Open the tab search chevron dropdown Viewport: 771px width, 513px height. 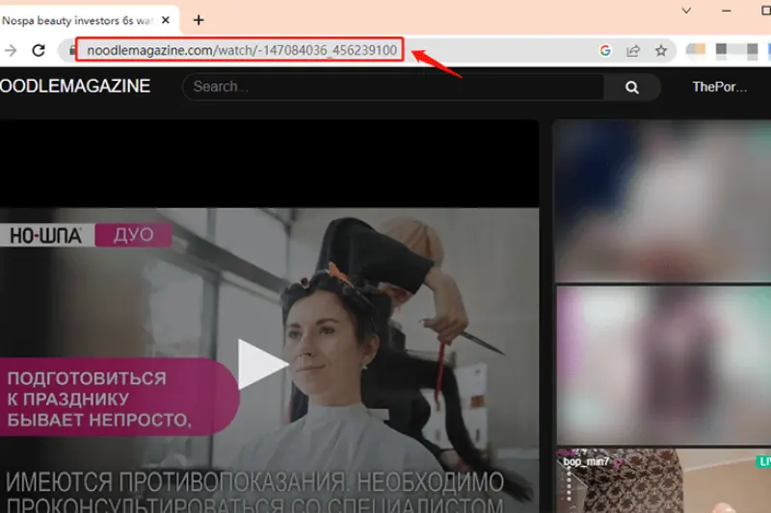click(686, 11)
